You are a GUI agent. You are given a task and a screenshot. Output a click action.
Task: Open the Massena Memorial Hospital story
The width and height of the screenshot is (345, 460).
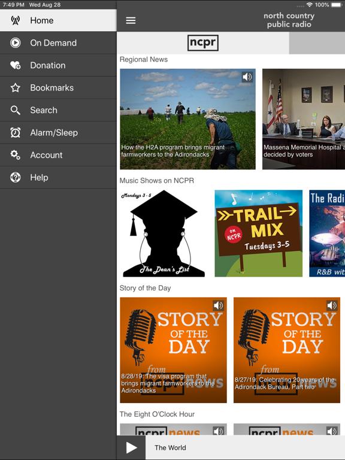pyautogui.click(x=304, y=119)
